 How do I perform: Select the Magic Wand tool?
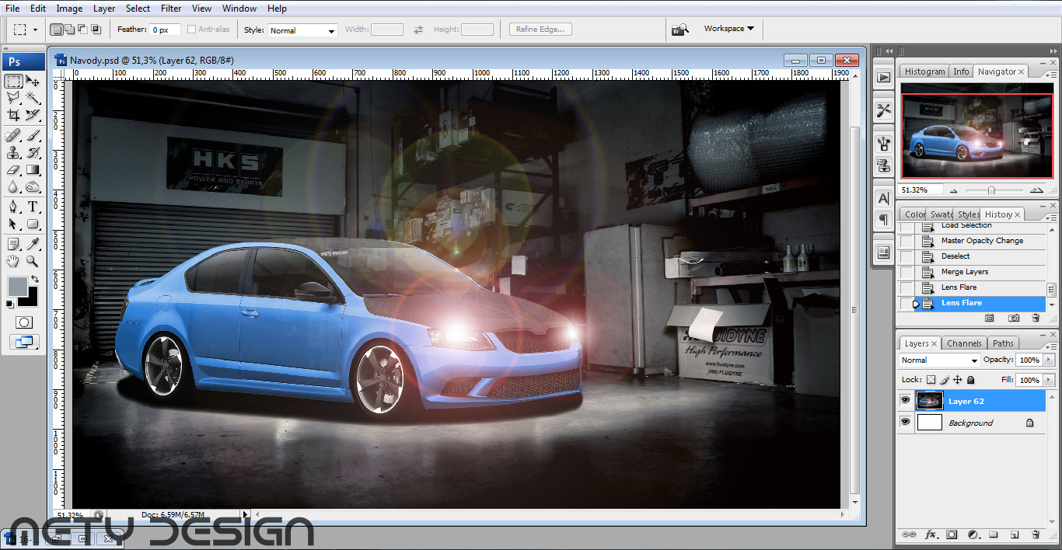(33, 98)
